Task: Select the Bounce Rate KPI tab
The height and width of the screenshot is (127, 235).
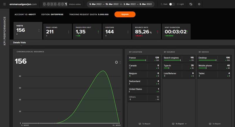Action: click(x=146, y=31)
